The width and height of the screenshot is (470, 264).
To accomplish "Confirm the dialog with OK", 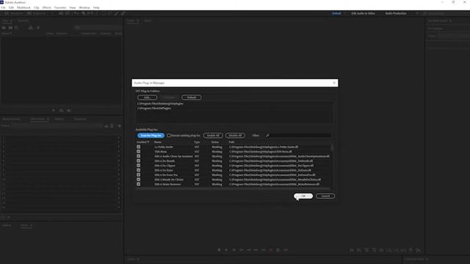I will pyautogui.click(x=303, y=196).
